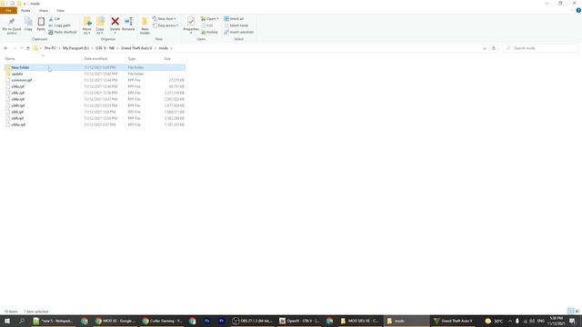Click the Search mods input field
Viewport: 582px width, 327px height.
[540, 48]
